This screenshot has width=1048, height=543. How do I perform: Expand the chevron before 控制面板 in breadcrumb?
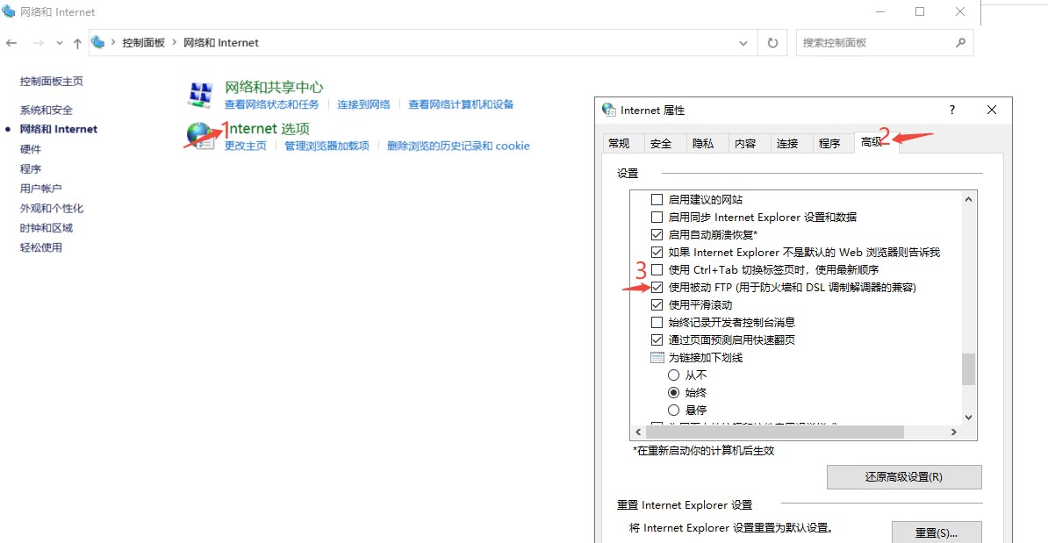click(x=113, y=42)
